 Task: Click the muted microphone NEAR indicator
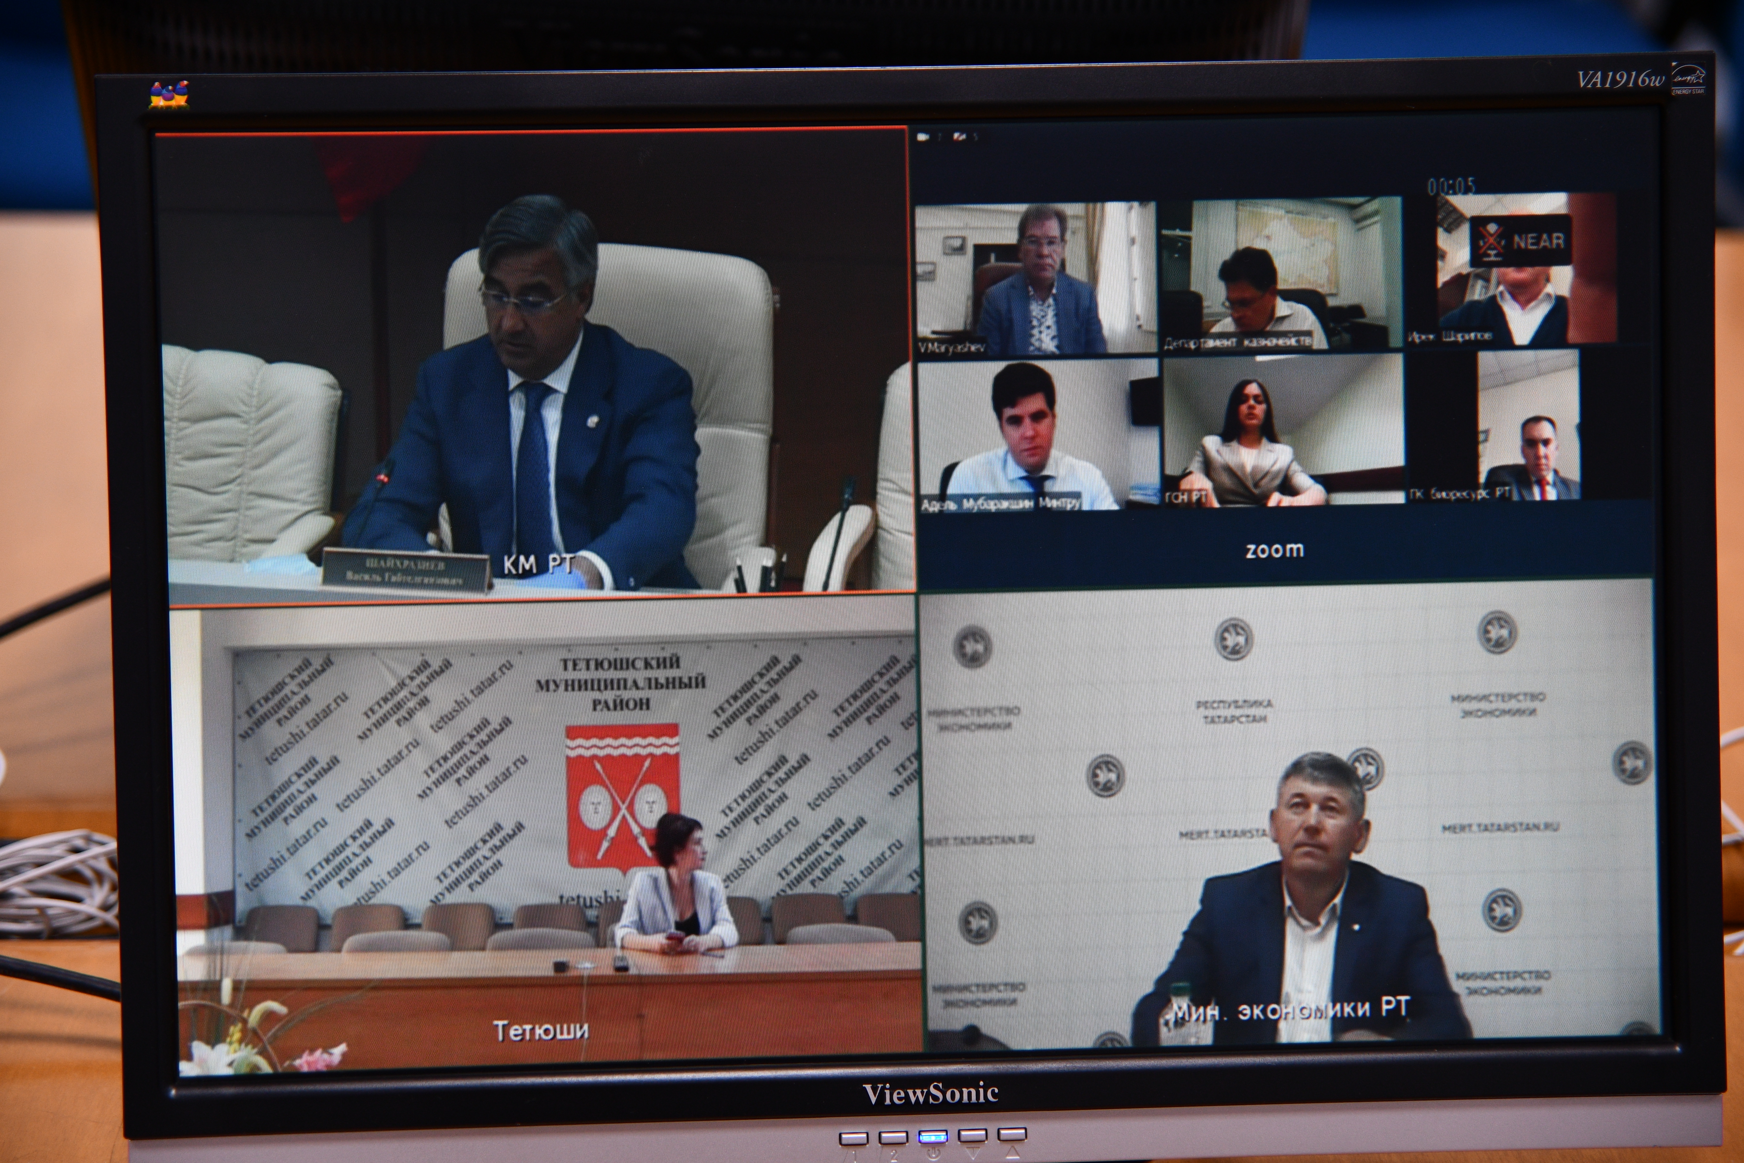click(x=1520, y=241)
